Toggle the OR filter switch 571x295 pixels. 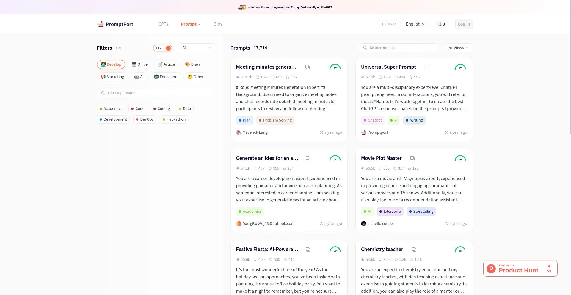[163, 48]
